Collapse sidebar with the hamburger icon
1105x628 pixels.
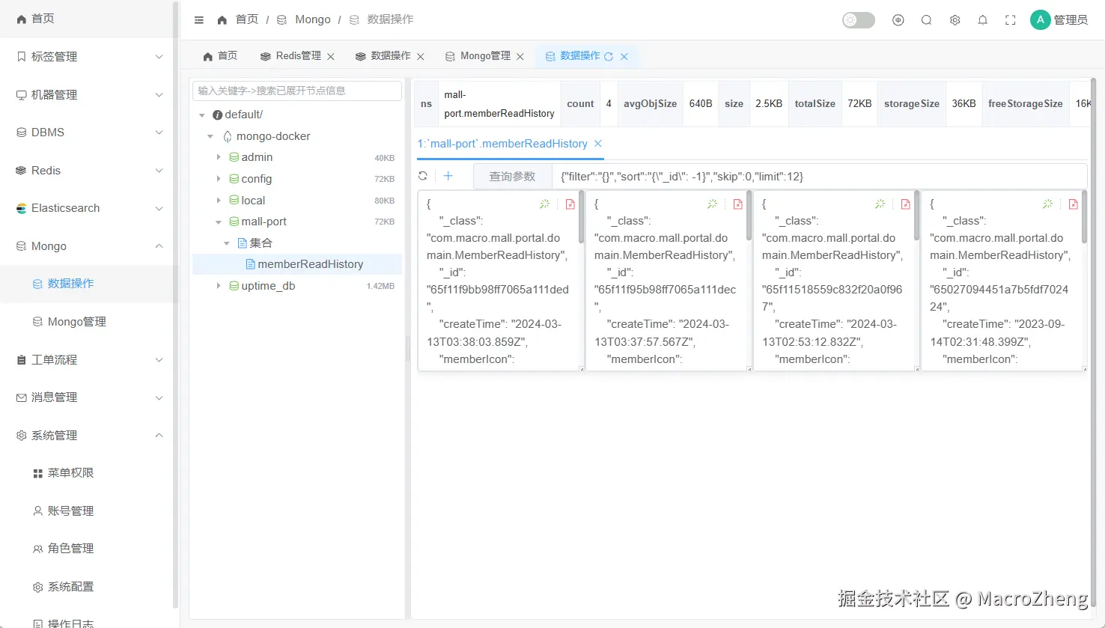point(199,20)
